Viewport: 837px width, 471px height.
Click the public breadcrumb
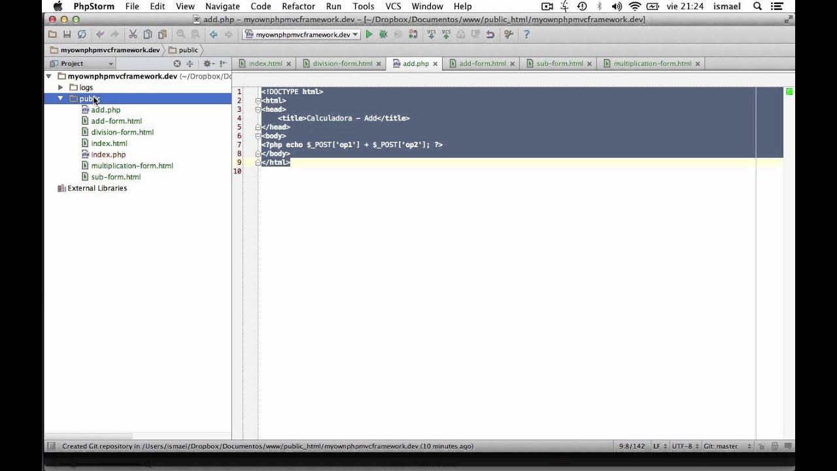(184, 50)
